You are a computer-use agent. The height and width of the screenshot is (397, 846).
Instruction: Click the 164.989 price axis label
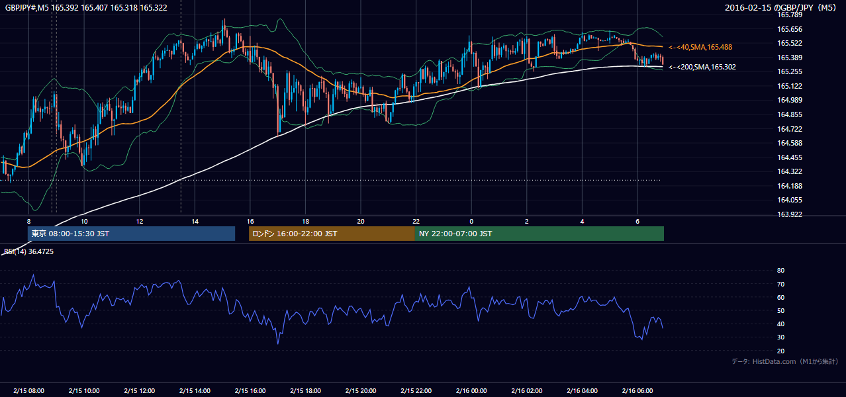[790, 100]
